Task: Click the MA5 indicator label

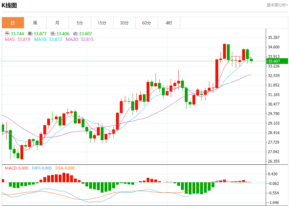Action: pos(18,39)
